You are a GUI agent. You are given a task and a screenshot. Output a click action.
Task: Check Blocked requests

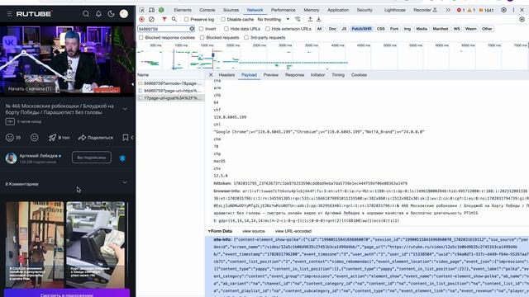pyautogui.click(x=202, y=38)
